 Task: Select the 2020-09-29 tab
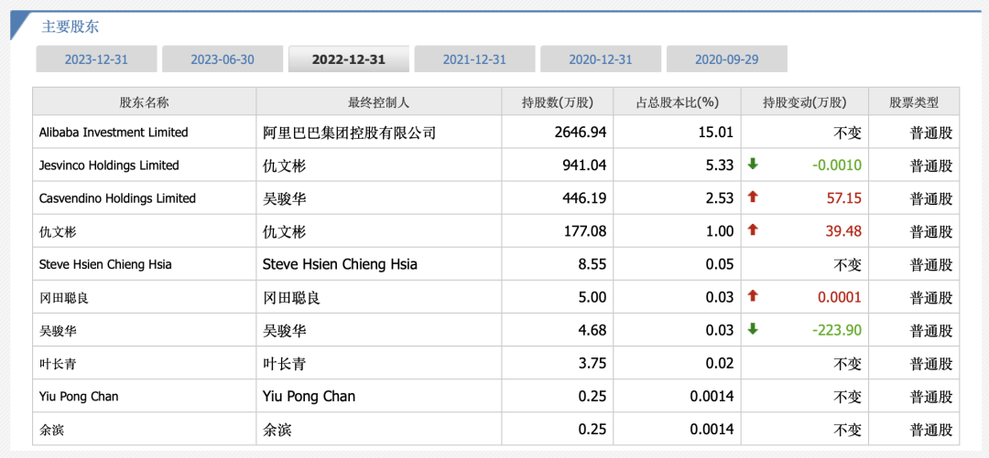click(727, 59)
